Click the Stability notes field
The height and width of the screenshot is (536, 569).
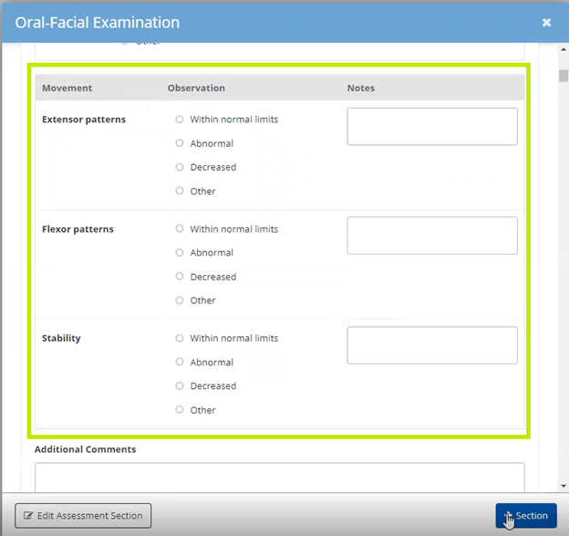[x=432, y=345]
